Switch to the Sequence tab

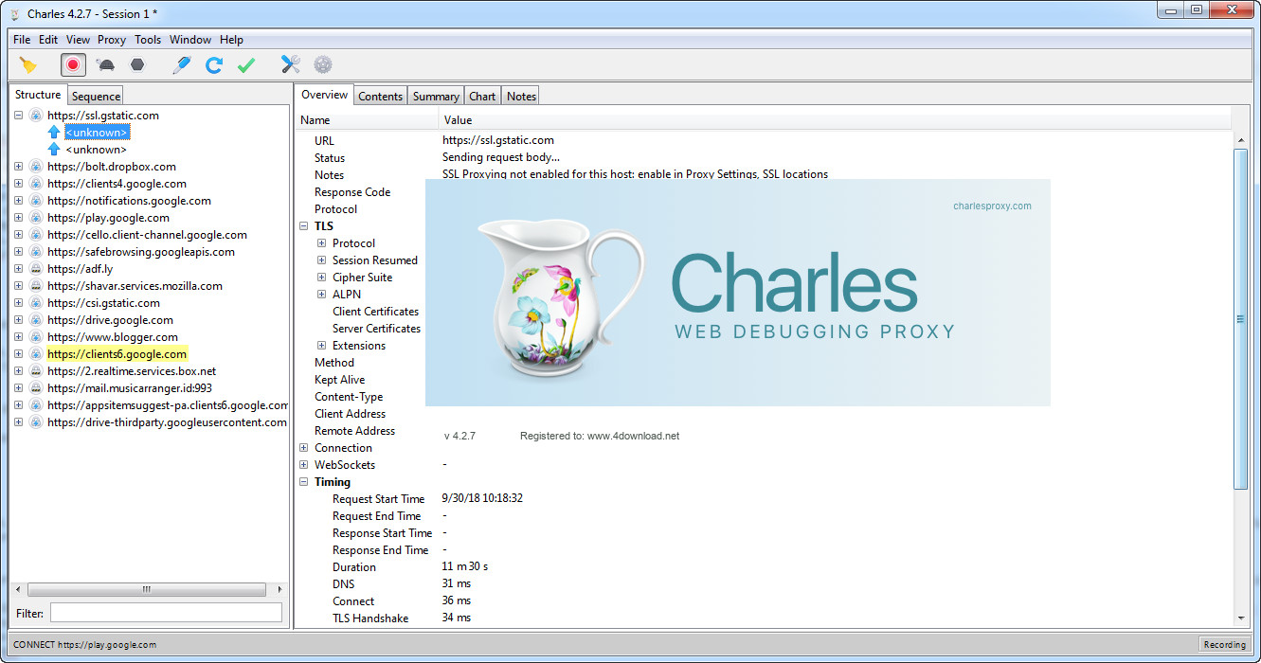96,96
